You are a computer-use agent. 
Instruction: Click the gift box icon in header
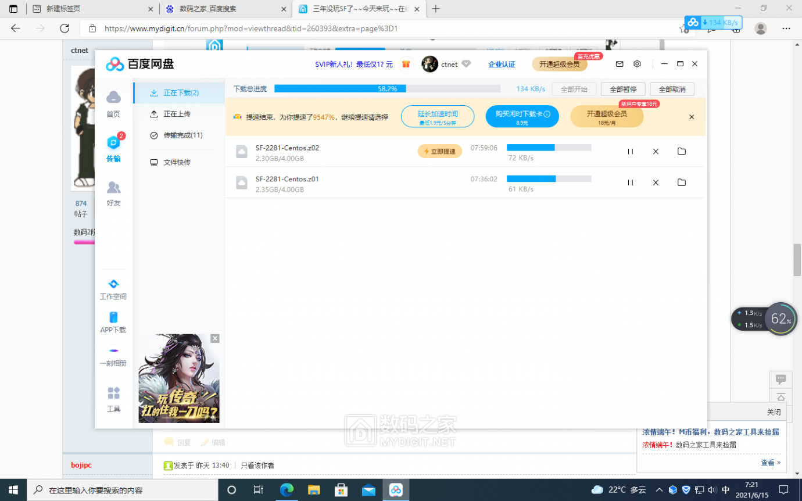[406, 64]
